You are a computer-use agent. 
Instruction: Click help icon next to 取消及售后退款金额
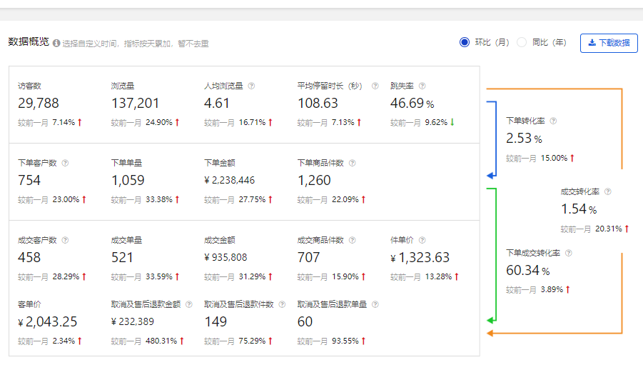tap(188, 304)
